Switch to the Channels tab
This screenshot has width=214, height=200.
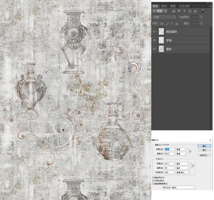tap(173, 6)
